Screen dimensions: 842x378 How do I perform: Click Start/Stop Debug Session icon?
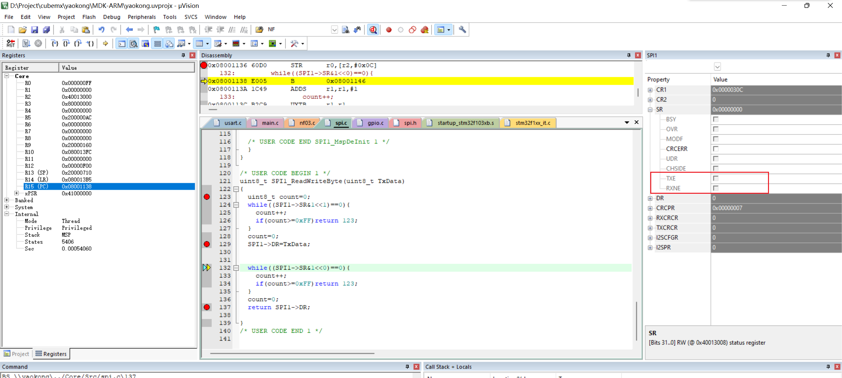(373, 30)
